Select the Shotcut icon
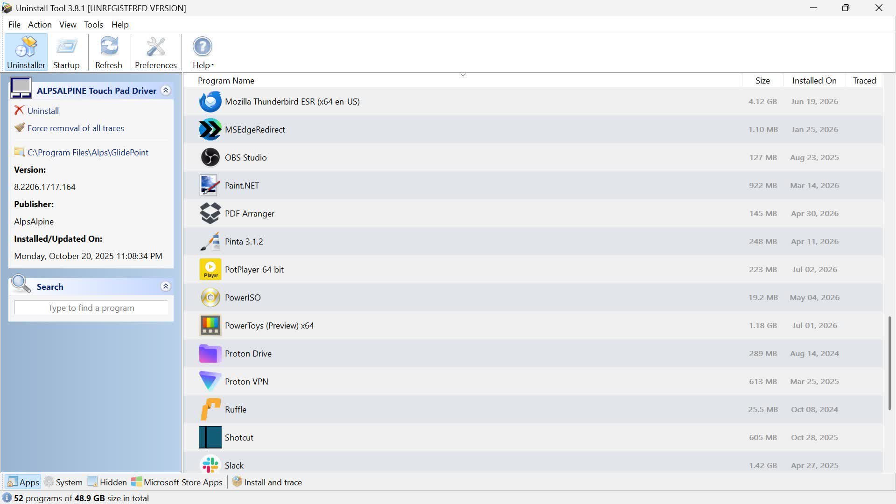The width and height of the screenshot is (896, 504). (x=210, y=437)
